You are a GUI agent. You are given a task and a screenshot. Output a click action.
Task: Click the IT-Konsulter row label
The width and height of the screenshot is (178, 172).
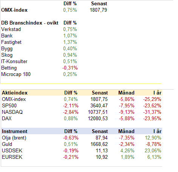tap(14, 62)
